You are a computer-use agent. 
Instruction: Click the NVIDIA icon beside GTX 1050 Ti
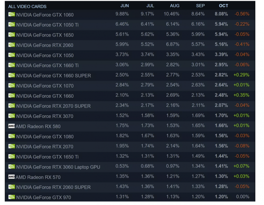[12, 25]
